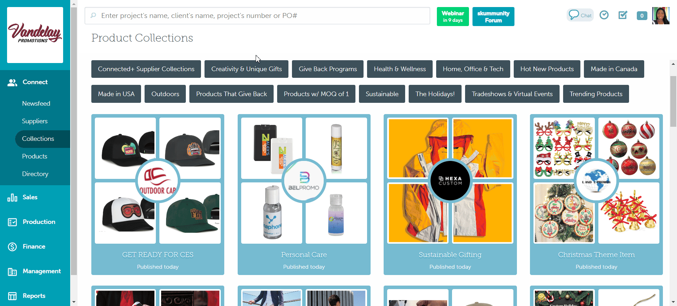Expand the Management sidebar section
The height and width of the screenshot is (306, 677).
pos(42,271)
